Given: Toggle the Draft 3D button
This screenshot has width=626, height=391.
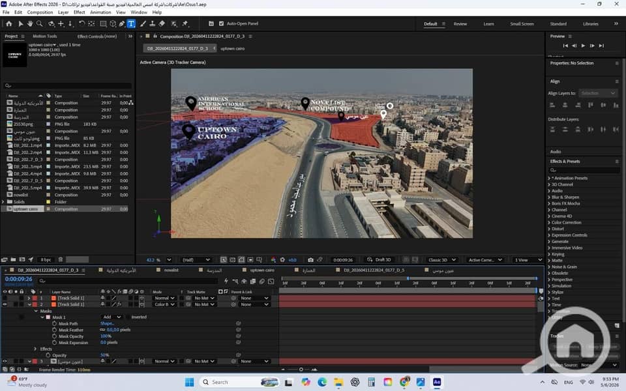Looking at the screenshot, I should tap(379, 260).
